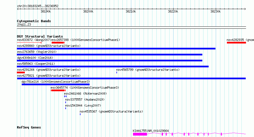Select the nsv4535367 small blue marker
Screen dimensions: 254x137
pos(80,114)
